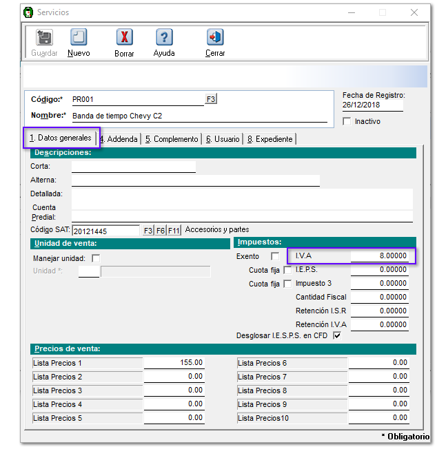Toggle the Inactivo checkbox
This screenshot has height=449, width=437.
point(347,122)
